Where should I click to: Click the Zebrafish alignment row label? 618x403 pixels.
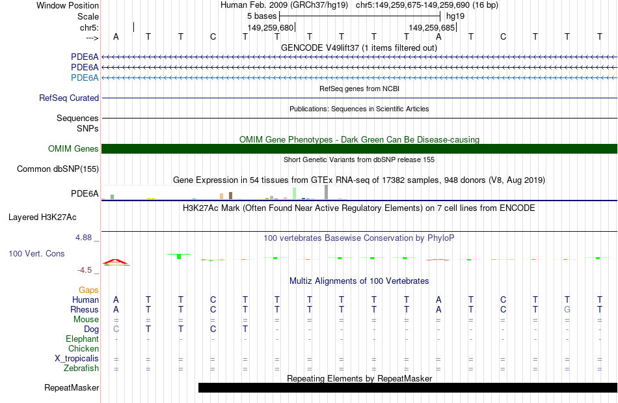point(81,368)
